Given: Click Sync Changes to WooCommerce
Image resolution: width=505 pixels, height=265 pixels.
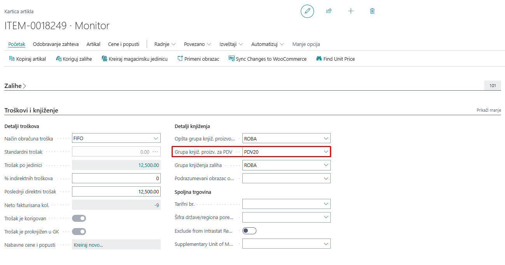Looking at the screenshot, I should [268, 59].
